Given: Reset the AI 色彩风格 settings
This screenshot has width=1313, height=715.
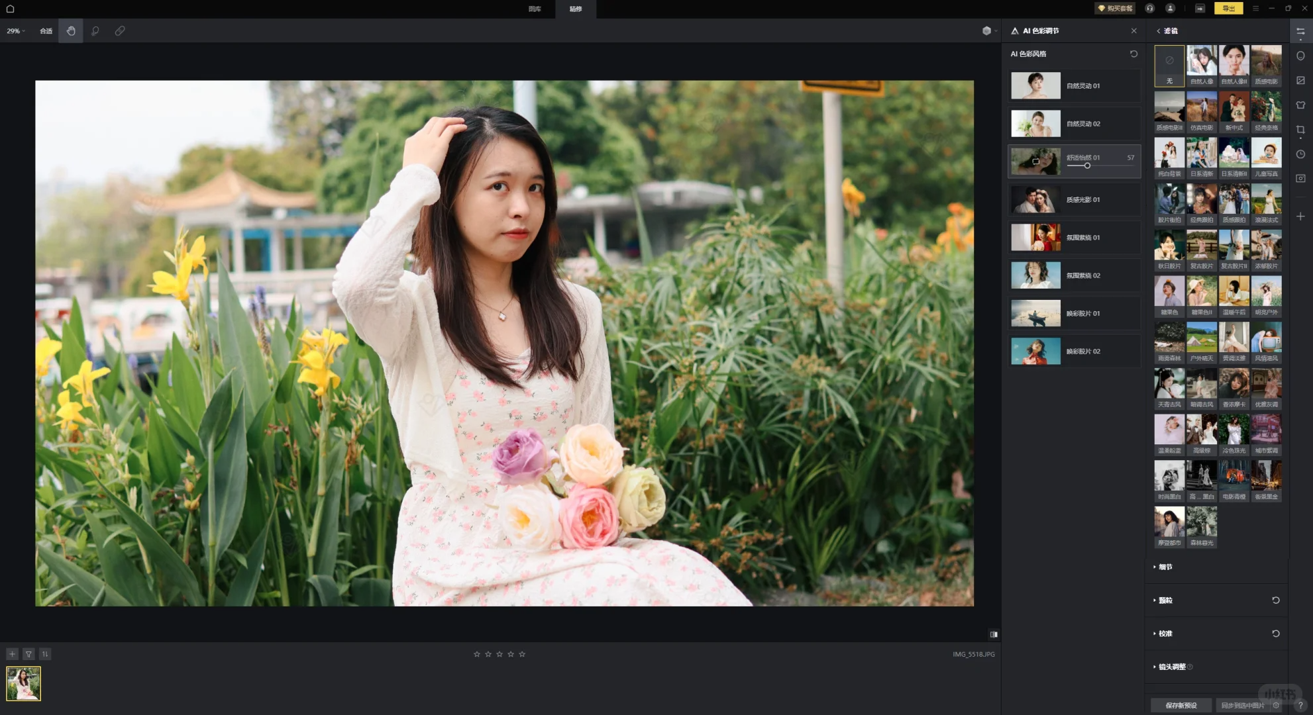Looking at the screenshot, I should (1133, 54).
